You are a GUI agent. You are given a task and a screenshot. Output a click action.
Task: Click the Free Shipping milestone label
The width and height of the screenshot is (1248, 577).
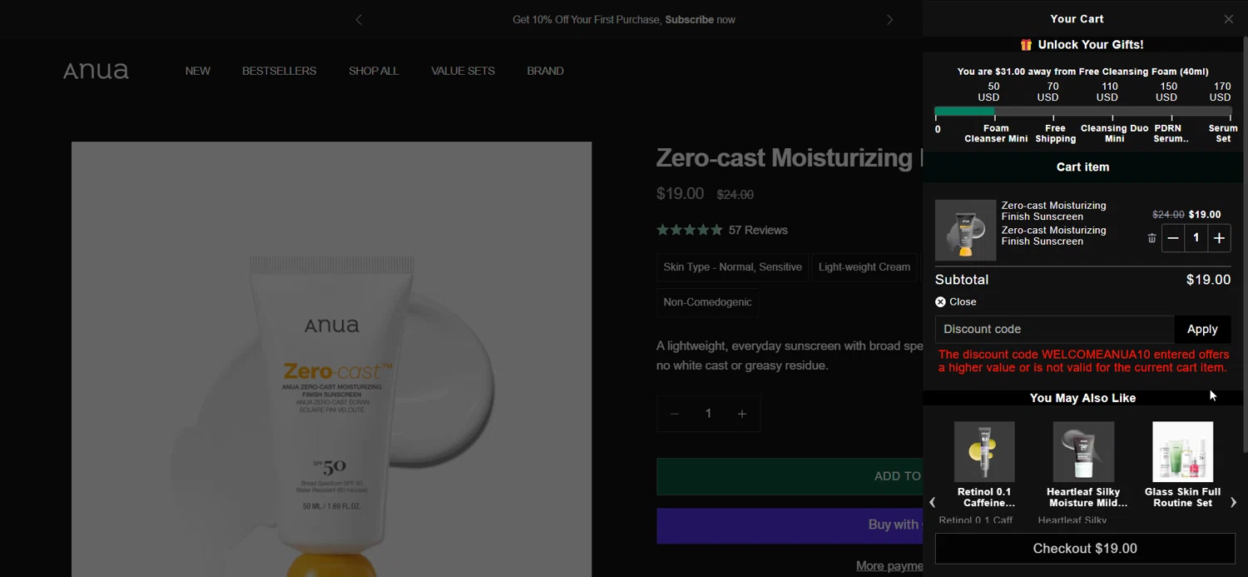[x=1055, y=133]
